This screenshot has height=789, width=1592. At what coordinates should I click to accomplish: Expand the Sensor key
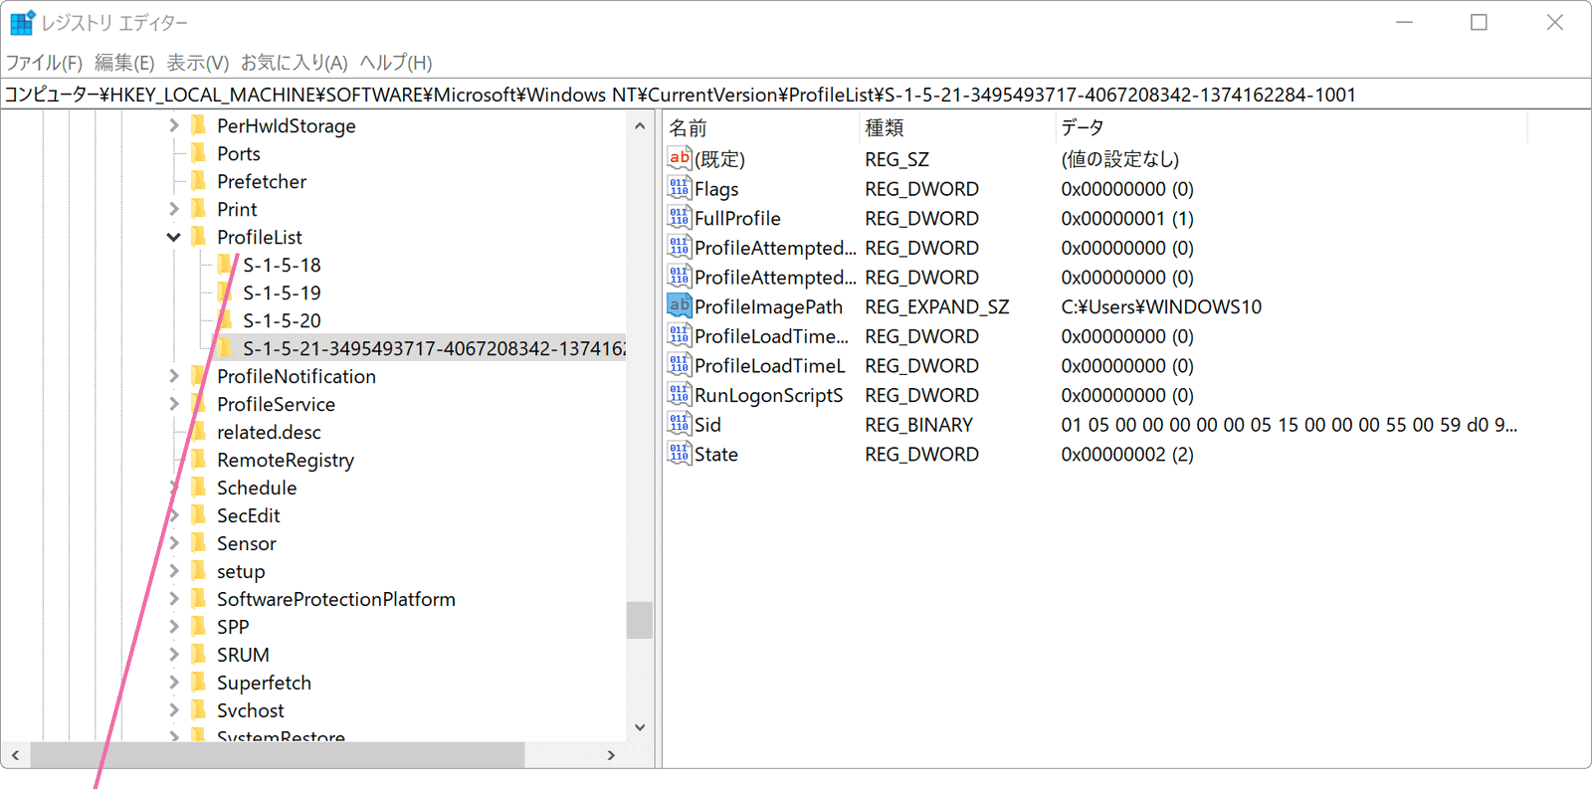tap(174, 543)
